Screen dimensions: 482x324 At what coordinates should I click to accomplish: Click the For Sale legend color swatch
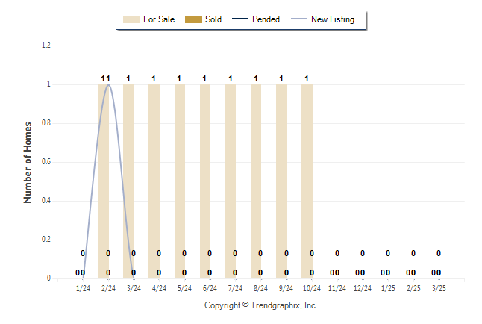(131, 19)
